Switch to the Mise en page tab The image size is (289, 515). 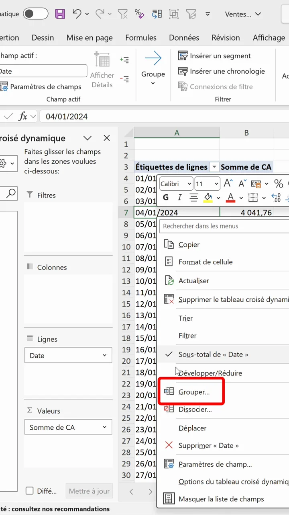tap(90, 37)
